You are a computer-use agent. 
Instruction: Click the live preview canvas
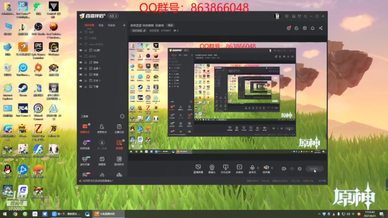tap(227, 98)
